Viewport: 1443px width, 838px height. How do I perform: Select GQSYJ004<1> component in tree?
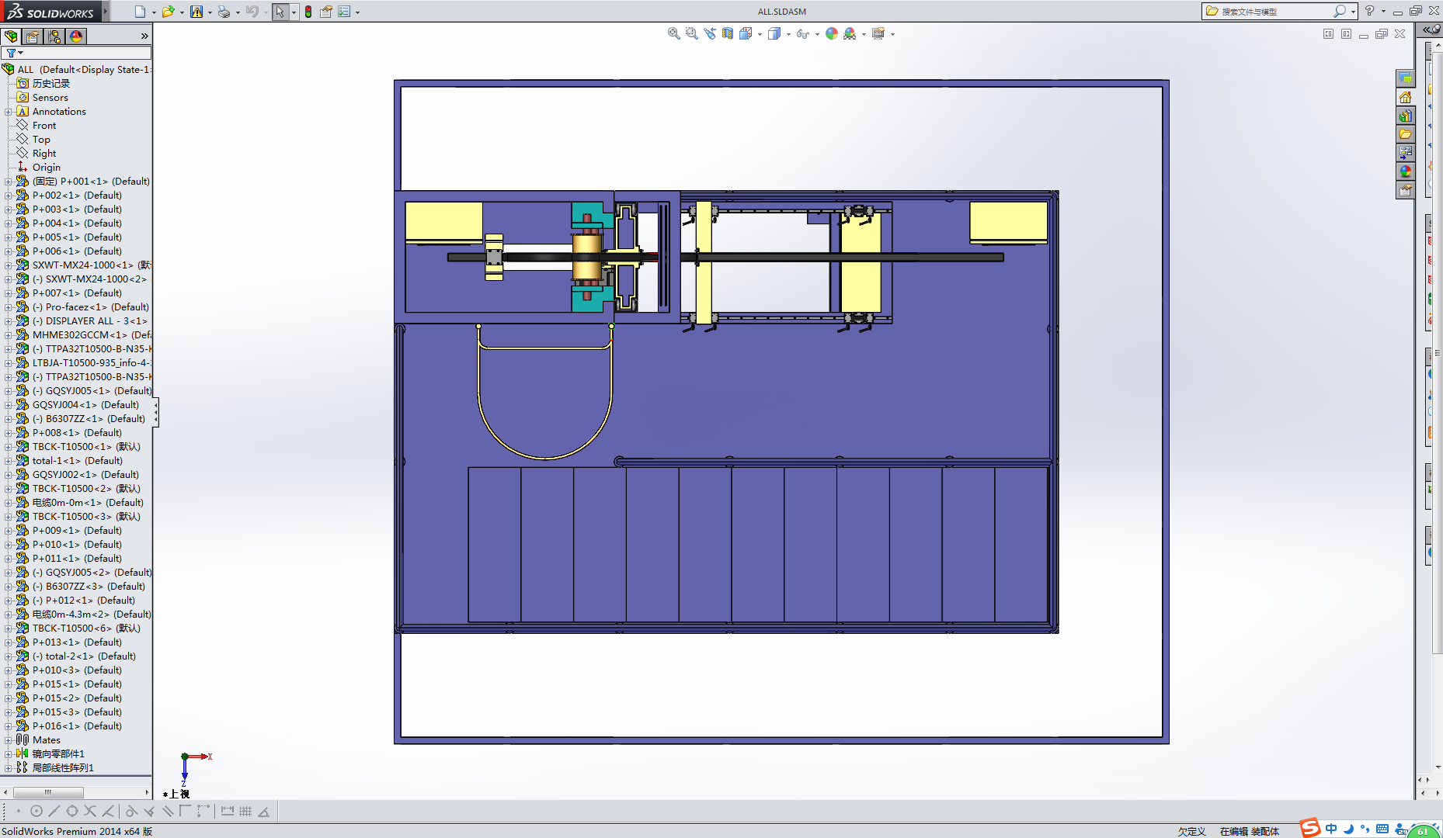click(85, 405)
